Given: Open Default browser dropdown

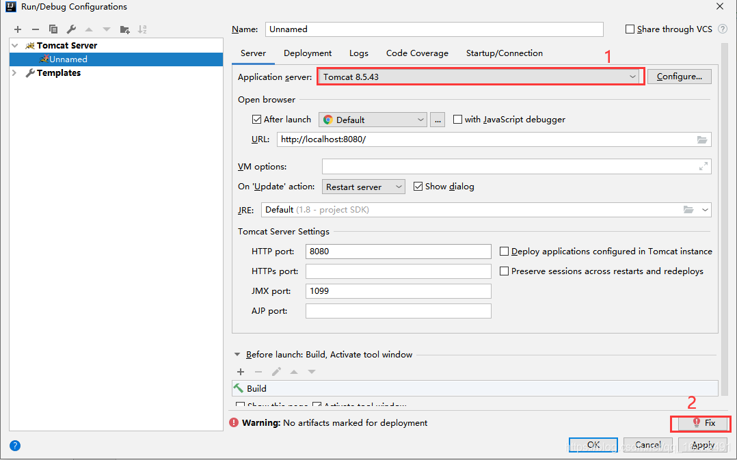Looking at the screenshot, I should pos(373,120).
